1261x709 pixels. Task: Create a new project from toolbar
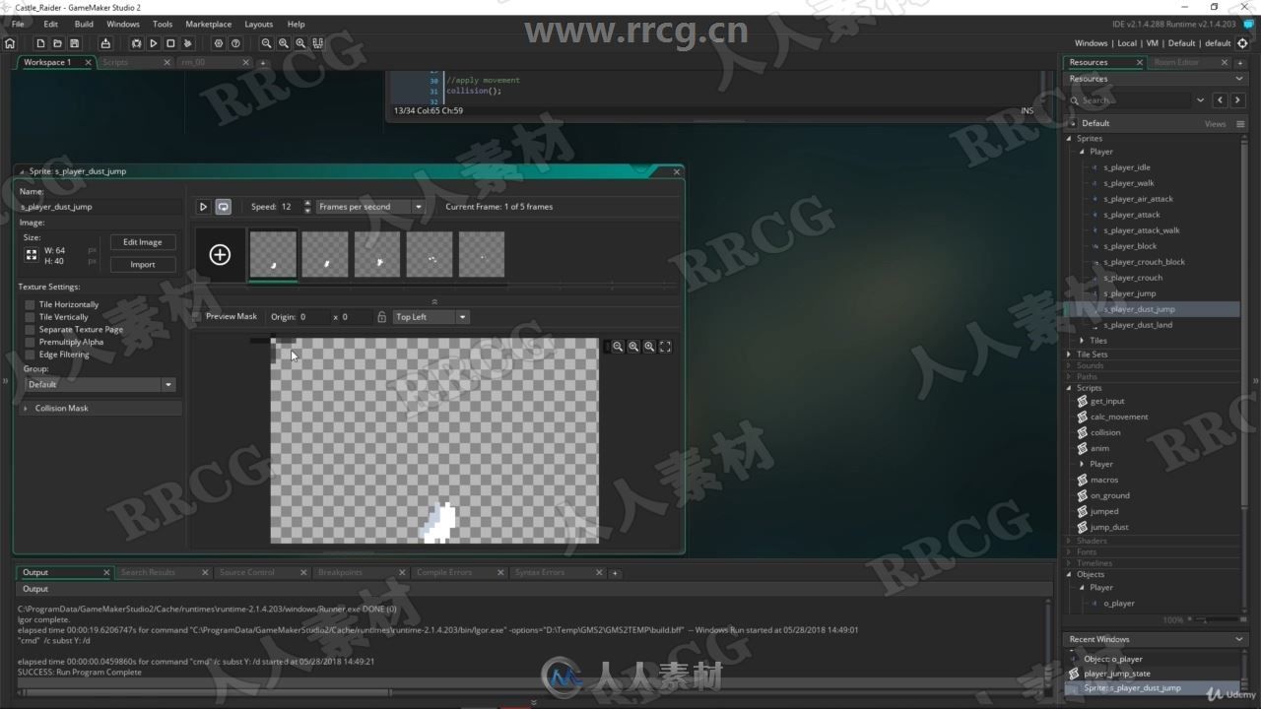40,43
